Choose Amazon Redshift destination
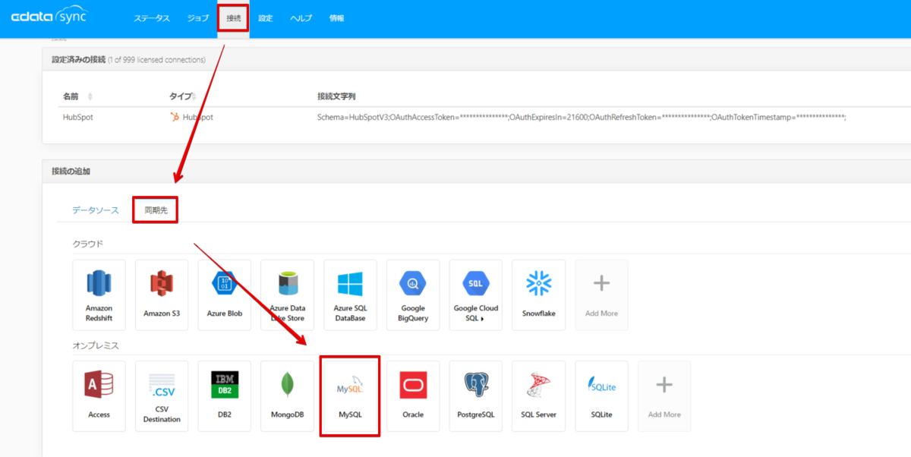The image size is (911, 457). coord(99,295)
